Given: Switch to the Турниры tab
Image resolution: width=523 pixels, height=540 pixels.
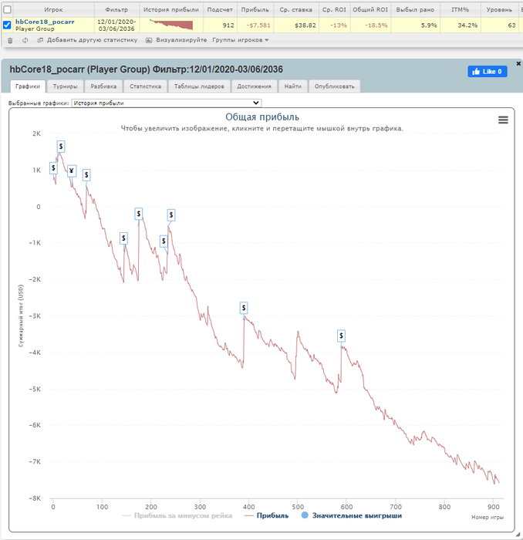Looking at the screenshot, I should tap(65, 86).
